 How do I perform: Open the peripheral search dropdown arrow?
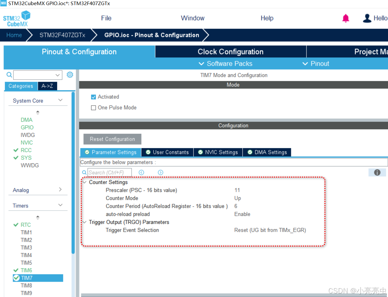pos(58,75)
